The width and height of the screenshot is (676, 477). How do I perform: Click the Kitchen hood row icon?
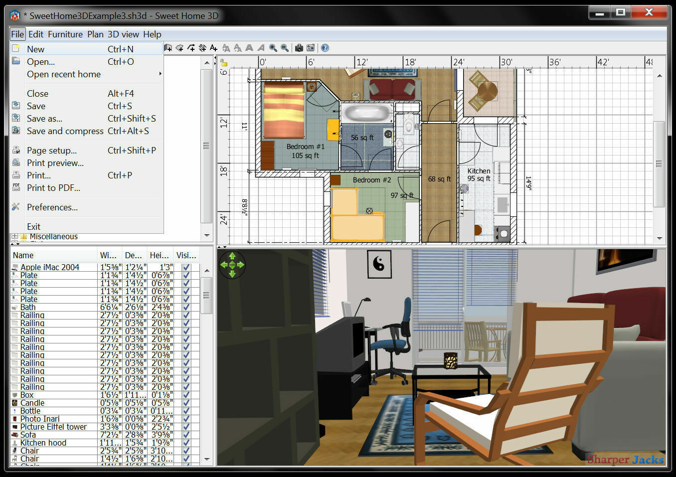[15, 443]
